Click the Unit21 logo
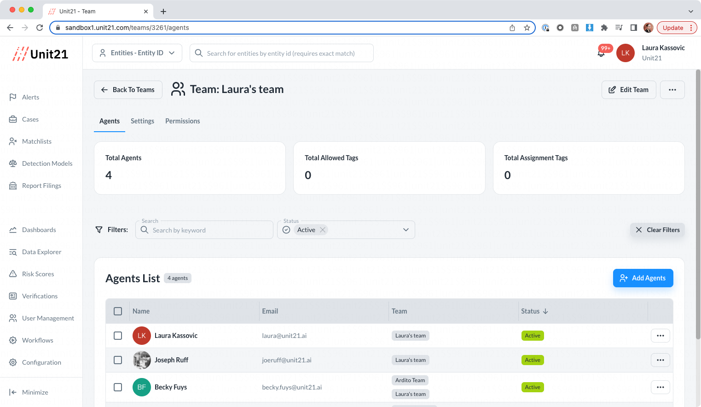Image resolution: width=701 pixels, height=407 pixels. (41, 54)
